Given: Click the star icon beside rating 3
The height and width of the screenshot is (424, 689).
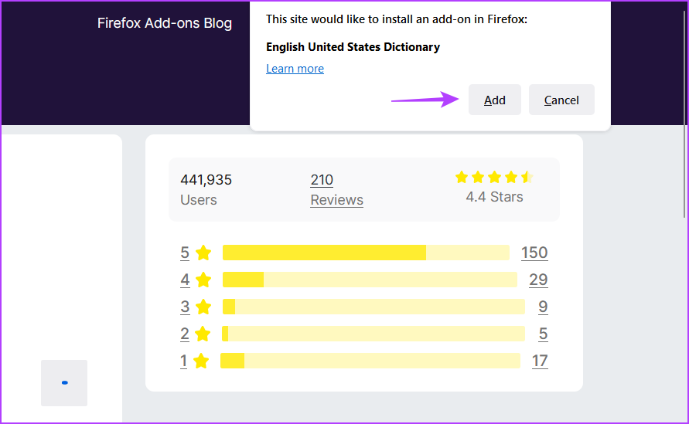Looking at the screenshot, I should tap(203, 307).
